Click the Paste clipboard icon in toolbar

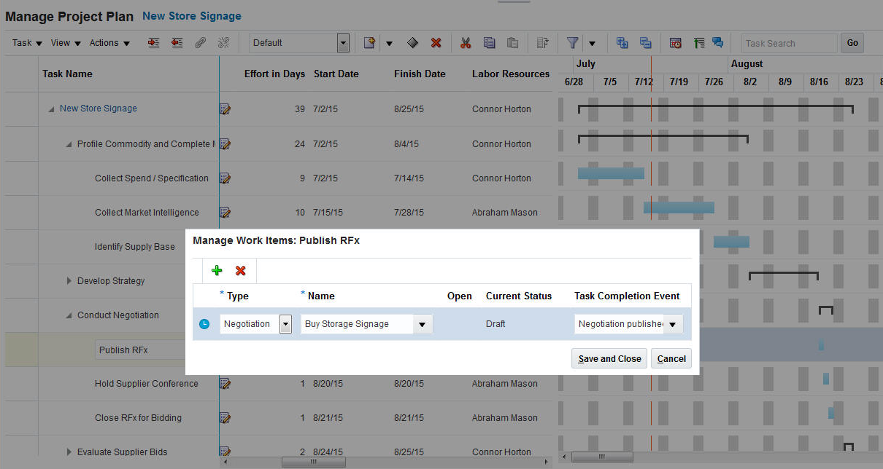513,43
